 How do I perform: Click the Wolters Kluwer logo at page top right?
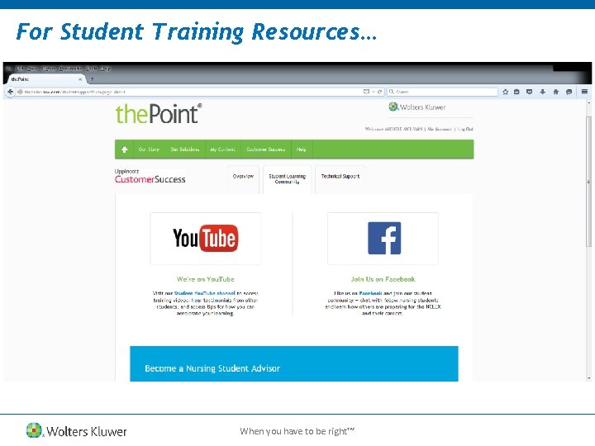[417, 107]
